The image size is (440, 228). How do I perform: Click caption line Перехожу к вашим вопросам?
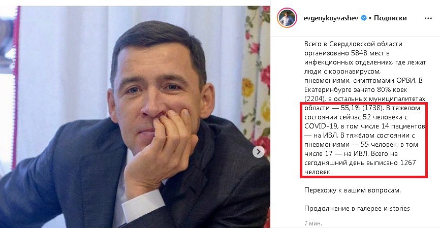[353, 190]
